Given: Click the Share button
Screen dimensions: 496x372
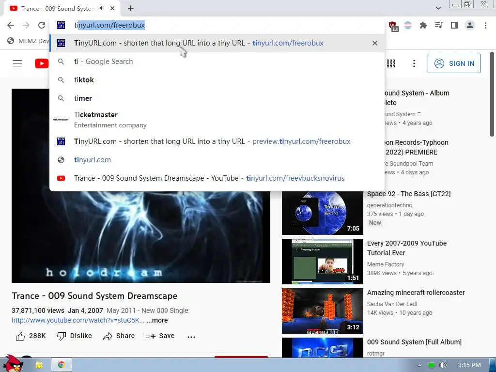Looking at the screenshot, I should (119, 336).
